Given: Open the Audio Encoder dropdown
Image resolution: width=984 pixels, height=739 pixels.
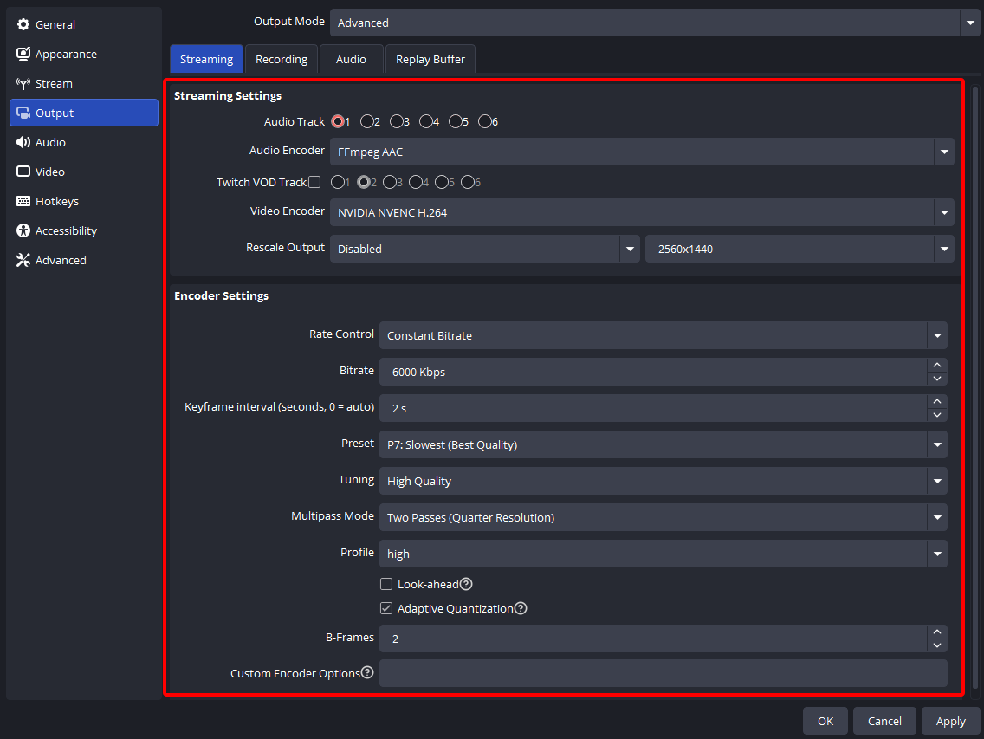Looking at the screenshot, I should click(x=642, y=152).
